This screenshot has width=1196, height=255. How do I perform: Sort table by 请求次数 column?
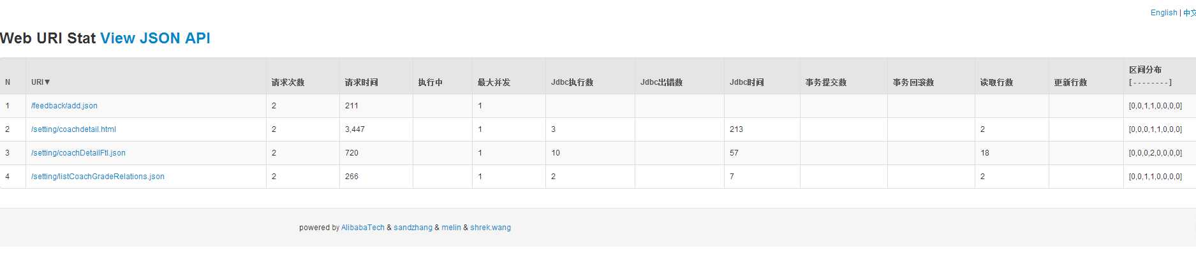(288, 82)
